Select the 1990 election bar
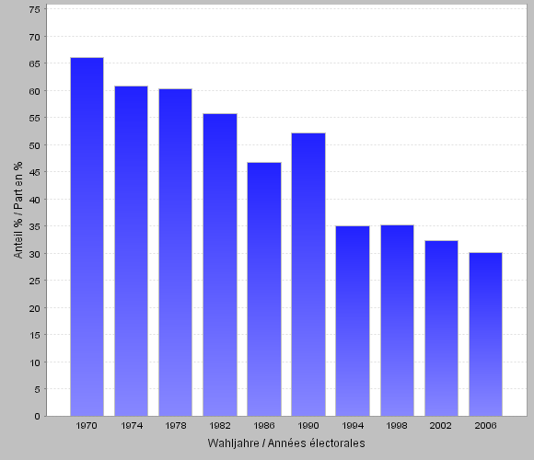The height and width of the screenshot is (460, 534). [x=308, y=274]
